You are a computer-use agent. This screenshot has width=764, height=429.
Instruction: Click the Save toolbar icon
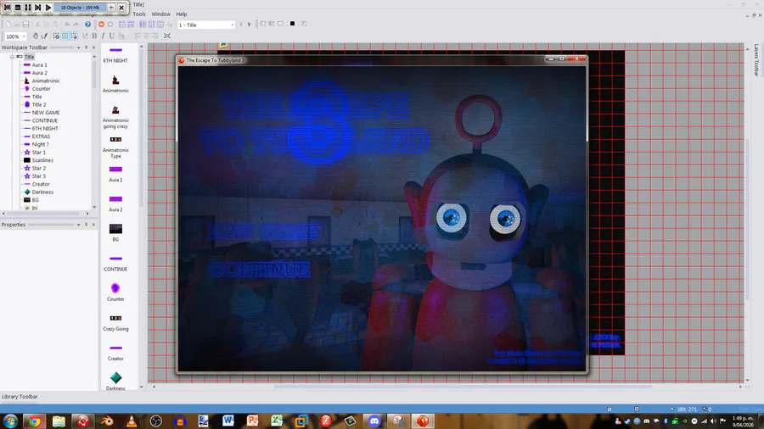click(x=25, y=25)
